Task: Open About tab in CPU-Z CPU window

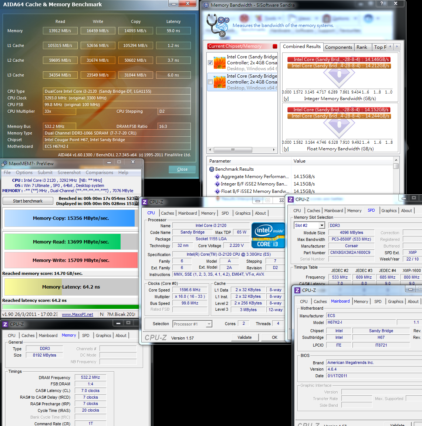Action: point(260,213)
